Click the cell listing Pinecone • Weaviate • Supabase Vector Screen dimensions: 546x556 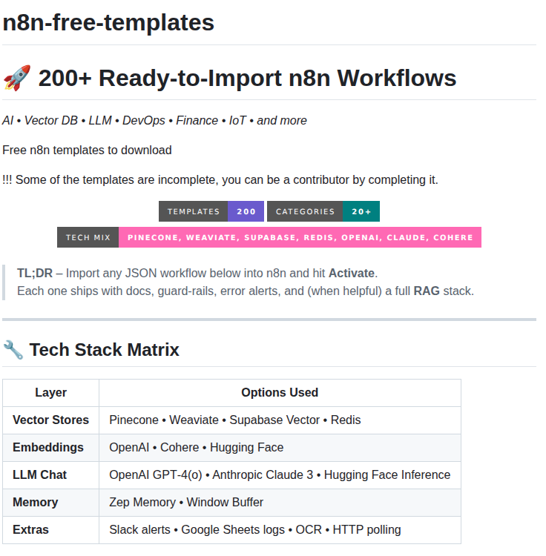(x=280, y=420)
